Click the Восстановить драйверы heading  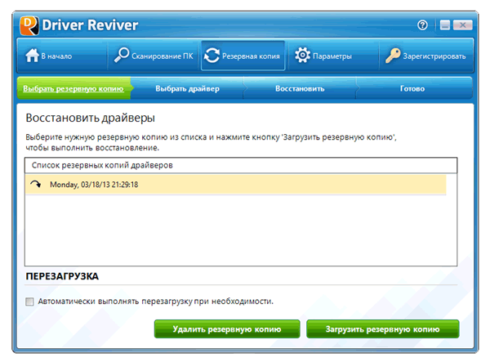pyautogui.click(x=91, y=118)
